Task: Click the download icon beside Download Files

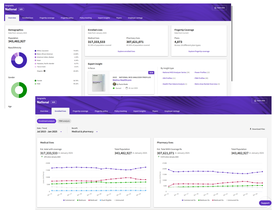Action: point(250,129)
